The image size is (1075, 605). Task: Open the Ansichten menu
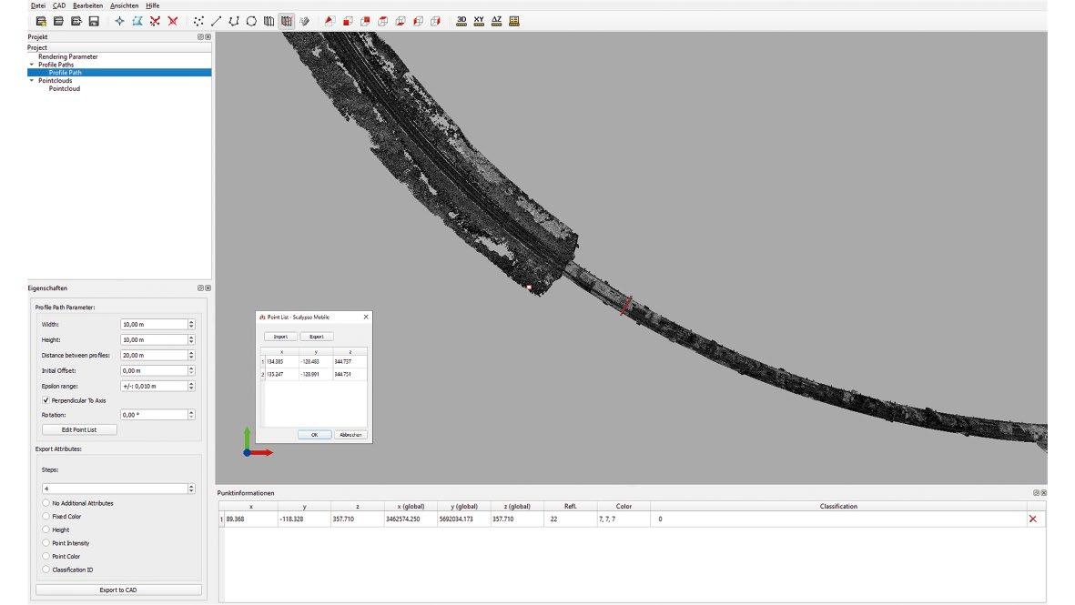[124, 5]
